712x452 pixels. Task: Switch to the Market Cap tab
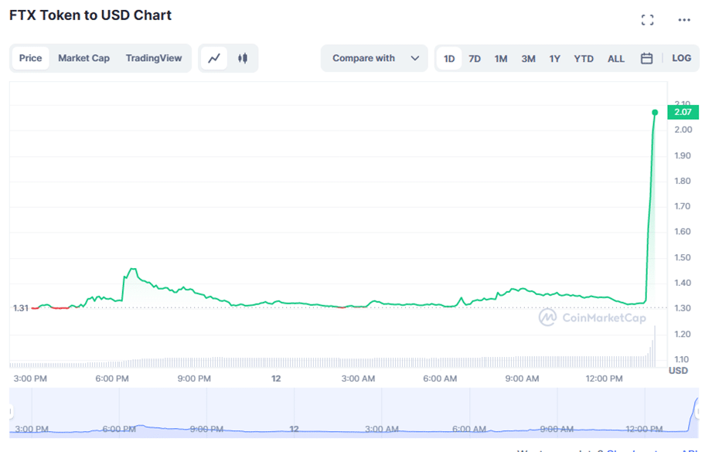(84, 58)
